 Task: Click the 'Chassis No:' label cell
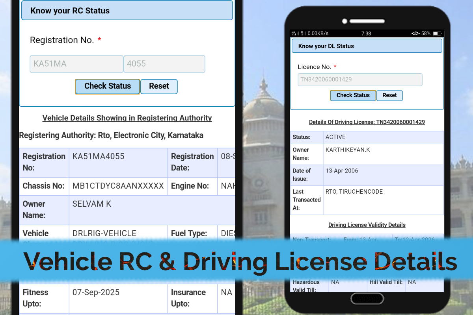(44, 186)
